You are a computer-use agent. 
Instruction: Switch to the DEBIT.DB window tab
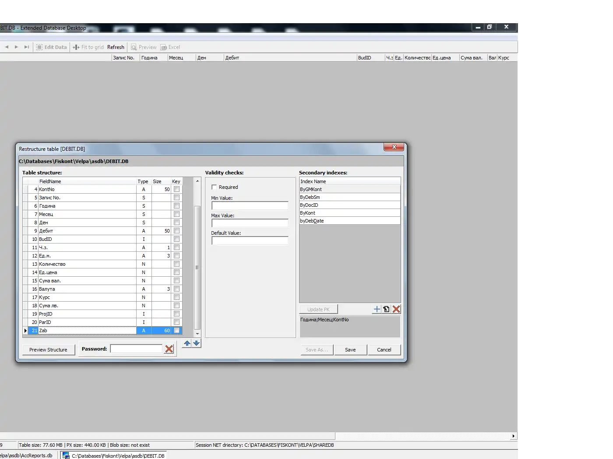pyautogui.click(x=113, y=456)
